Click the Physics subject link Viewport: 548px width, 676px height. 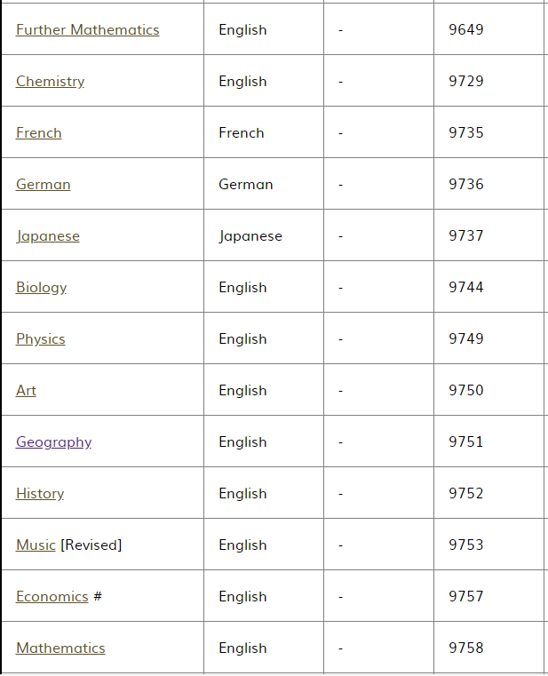[x=41, y=339]
